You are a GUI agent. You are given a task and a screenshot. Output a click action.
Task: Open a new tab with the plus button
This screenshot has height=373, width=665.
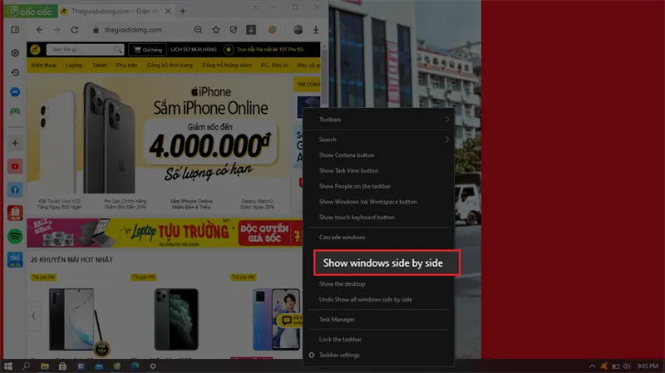point(183,12)
